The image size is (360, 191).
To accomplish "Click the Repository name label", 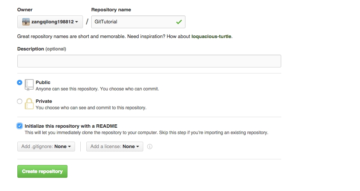I will click(111, 10).
